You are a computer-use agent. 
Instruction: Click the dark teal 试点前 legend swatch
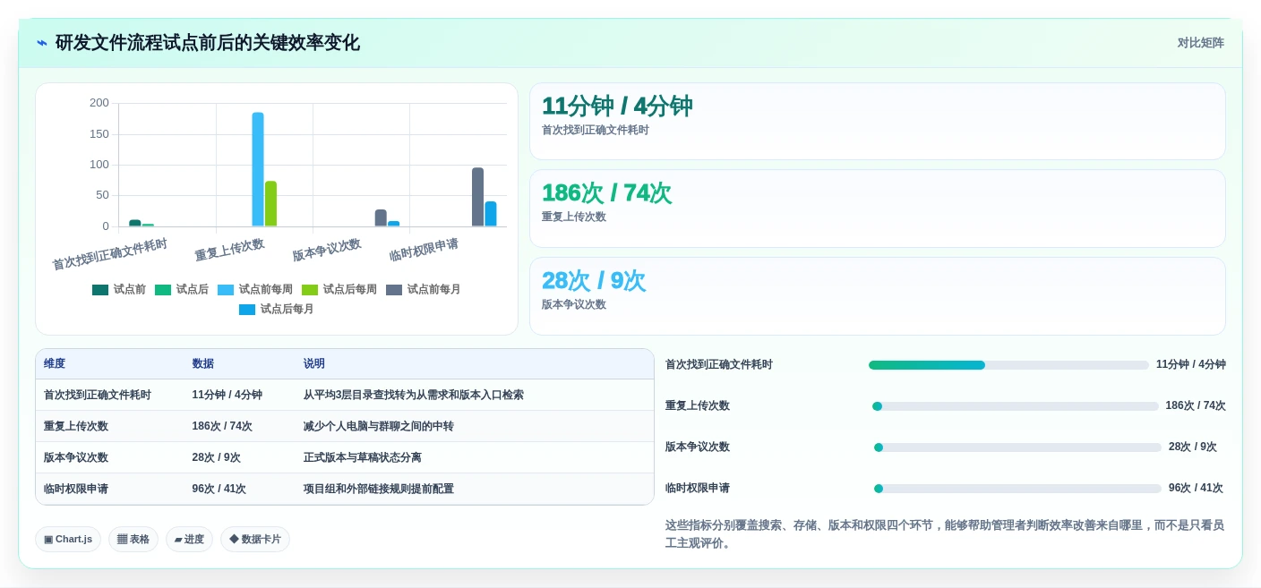coord(100,289)
